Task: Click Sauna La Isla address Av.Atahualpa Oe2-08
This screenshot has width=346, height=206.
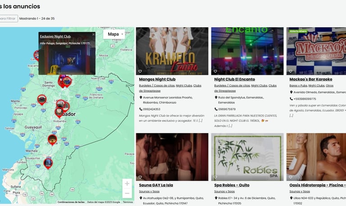Action: [x=173, y=201]
